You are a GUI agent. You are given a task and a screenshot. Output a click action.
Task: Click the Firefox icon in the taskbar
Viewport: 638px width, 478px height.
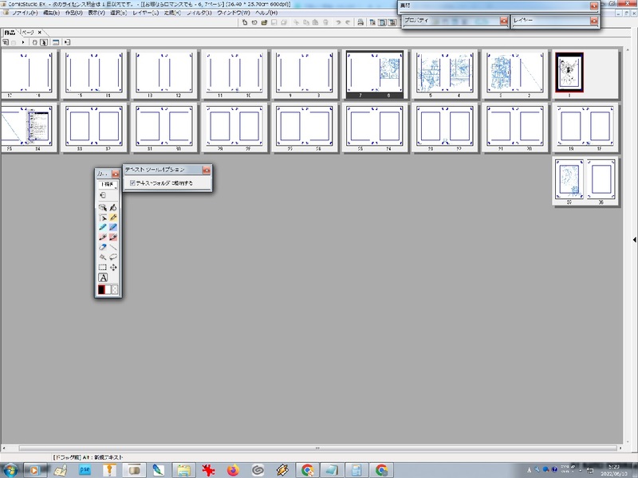[233, 470]
